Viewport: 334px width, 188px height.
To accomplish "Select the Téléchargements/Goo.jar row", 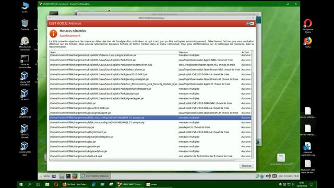I will click(150, 103).
